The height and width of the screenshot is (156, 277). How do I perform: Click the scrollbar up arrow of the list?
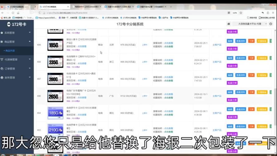275,31
